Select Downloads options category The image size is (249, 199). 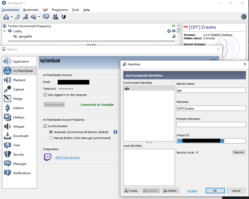pos(19,136)
